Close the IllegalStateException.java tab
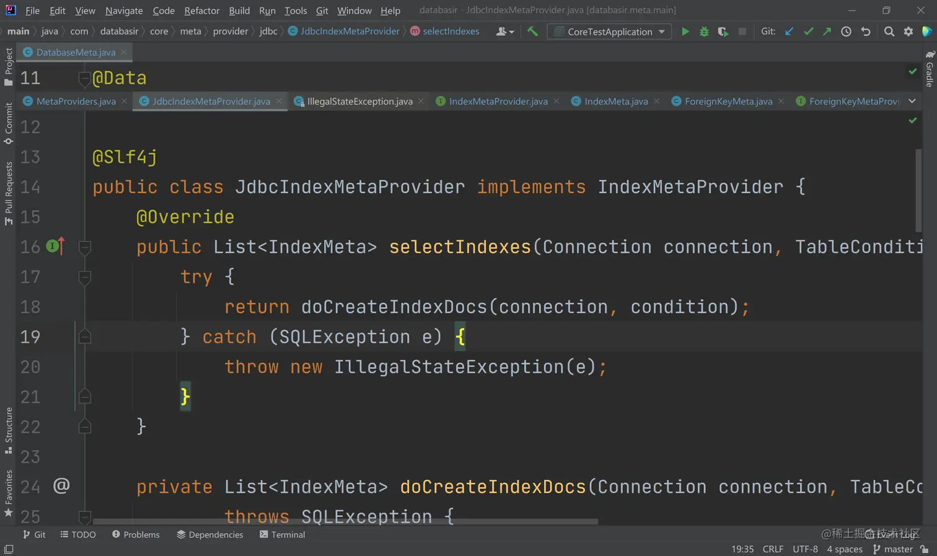The height and width of the screenshot is (556, 937). point(421,101)
